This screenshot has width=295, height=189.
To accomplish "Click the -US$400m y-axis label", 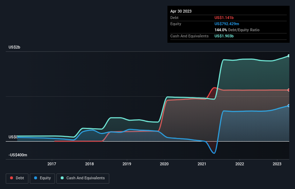I will pos(18,155).
